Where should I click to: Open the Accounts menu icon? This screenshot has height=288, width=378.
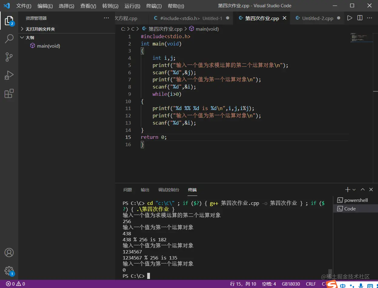coord(9,253)
